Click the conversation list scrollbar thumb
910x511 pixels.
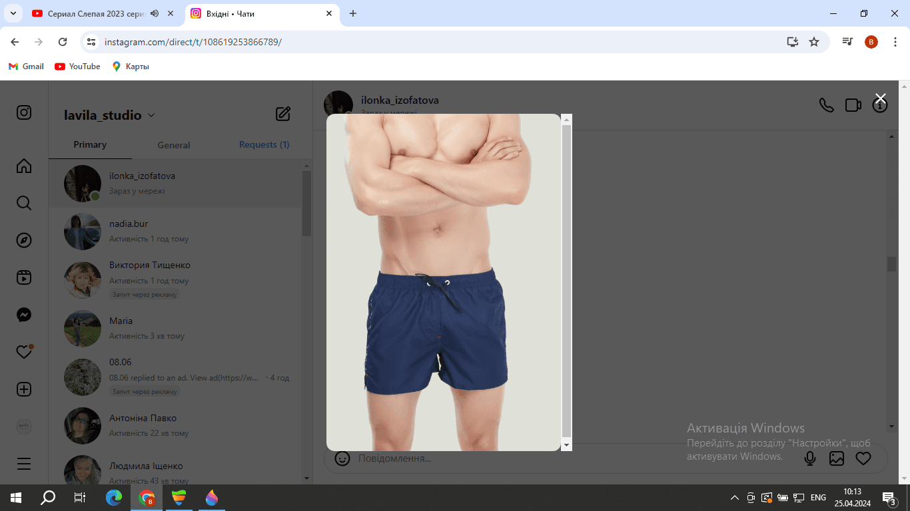(306, 204)
